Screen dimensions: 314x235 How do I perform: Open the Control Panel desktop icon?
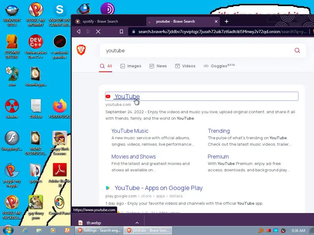(x=60, y=205)
